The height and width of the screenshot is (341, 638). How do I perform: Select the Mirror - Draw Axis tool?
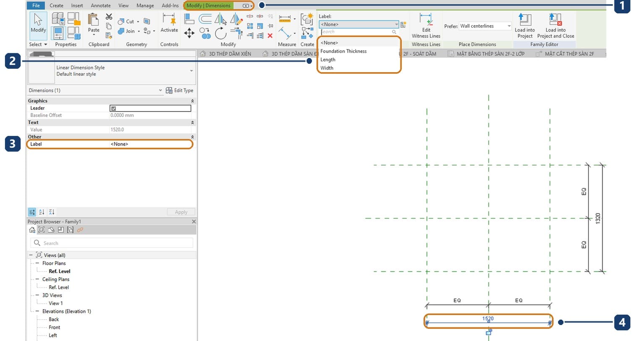[x=236, y=19]
